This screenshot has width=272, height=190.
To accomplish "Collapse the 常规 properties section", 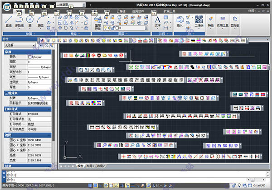I will 49,52.
